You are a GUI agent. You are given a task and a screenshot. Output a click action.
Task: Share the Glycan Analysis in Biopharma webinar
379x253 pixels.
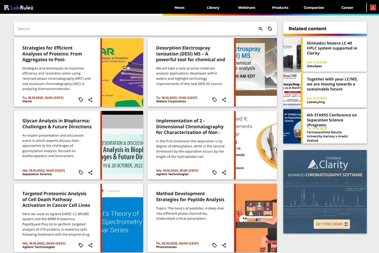91,172
